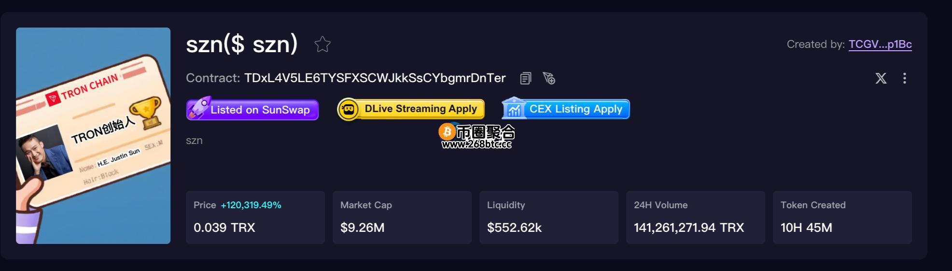Copy the contract address via copy icon
Viewport: 952px width, 271px height.
point(526,78)
